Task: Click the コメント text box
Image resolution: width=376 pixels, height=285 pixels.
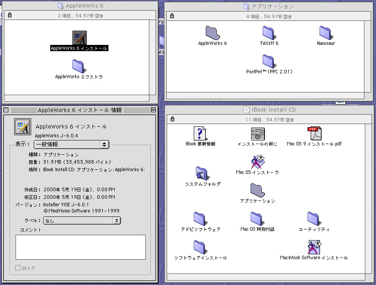Action: pos(80,247)
